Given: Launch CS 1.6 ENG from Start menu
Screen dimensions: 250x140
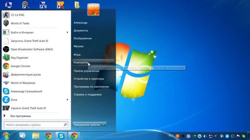Looking at the screenshot, I should [x=36, y=15].
